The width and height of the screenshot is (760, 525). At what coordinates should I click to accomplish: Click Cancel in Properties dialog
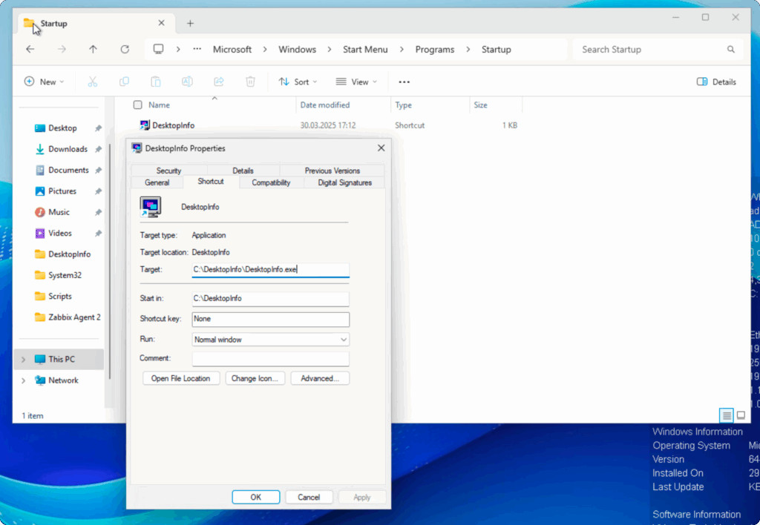click(x=309, y=497)
